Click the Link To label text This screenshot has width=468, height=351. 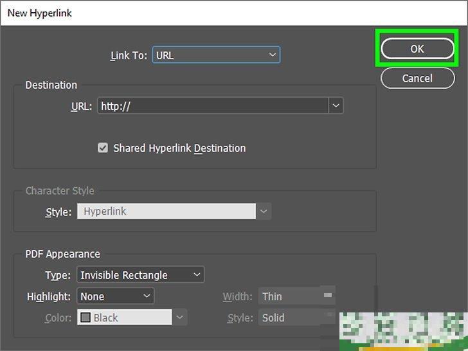[129, 55]
